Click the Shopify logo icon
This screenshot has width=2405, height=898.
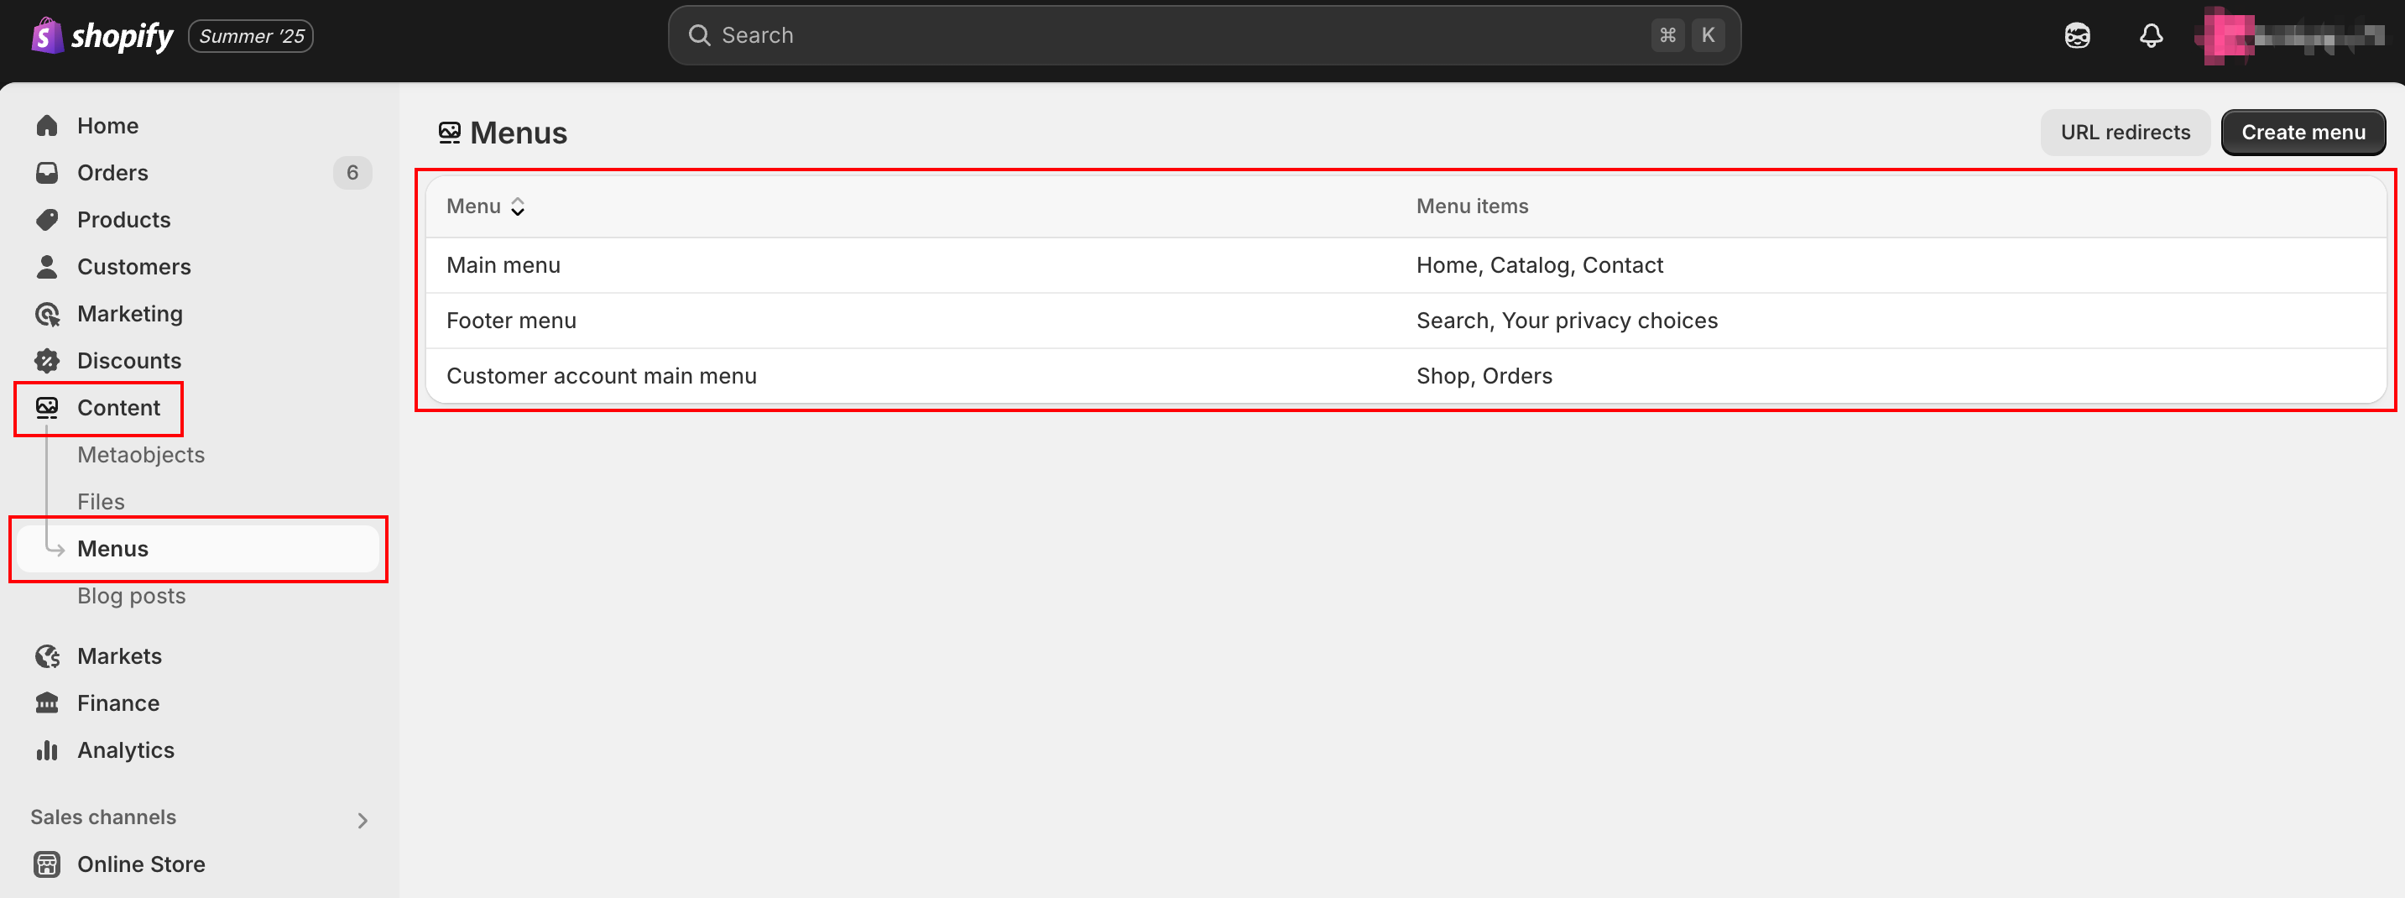47,35
